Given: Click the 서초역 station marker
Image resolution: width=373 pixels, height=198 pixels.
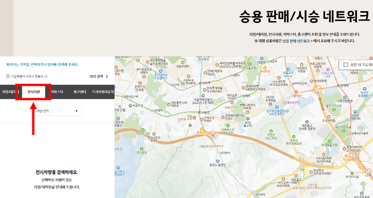Looking at the screenshot, I should (268, 61).
